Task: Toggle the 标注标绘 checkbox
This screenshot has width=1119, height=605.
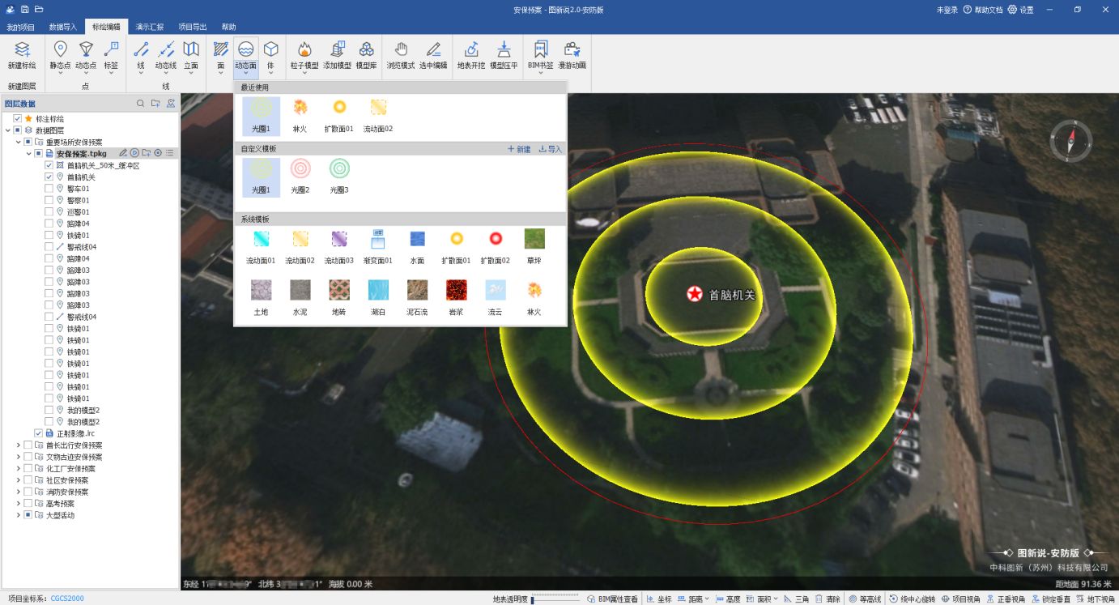Action: coord(17,118)
